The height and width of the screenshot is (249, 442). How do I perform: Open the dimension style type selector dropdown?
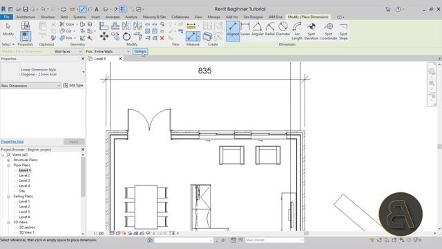coord(83,72)
